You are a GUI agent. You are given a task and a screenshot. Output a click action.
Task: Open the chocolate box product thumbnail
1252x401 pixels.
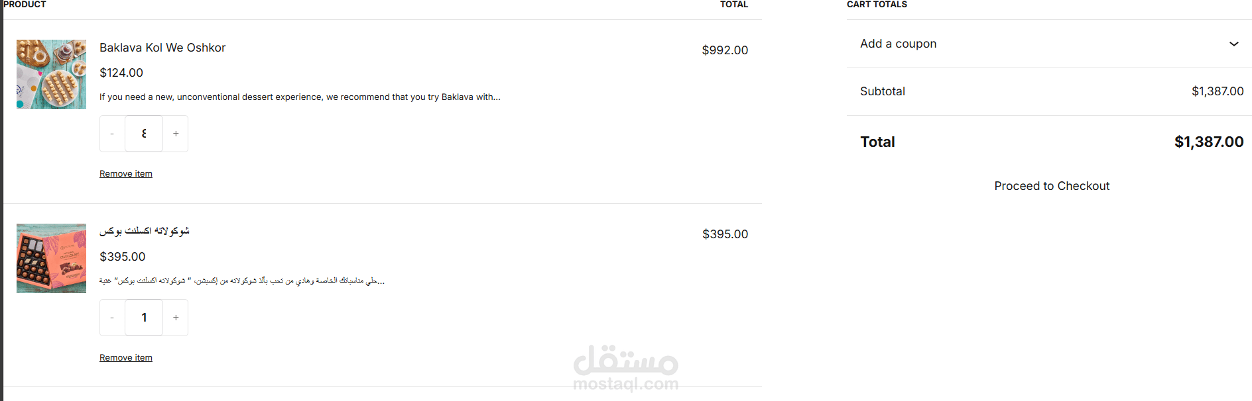tap(51, 258)
